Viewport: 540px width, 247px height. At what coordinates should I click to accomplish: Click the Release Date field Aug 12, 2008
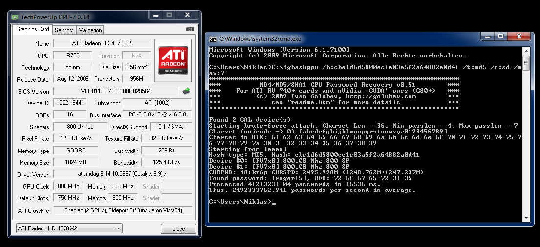pyautogui.click(x=72, y=79)
